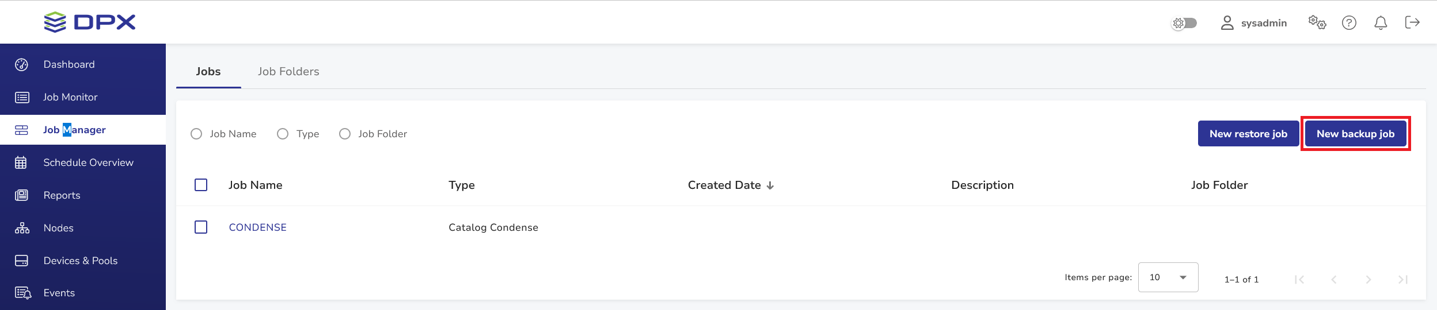1437x310 pixels.
Task: Select the Job Name filter radio button
Action: tap(196, 134)
